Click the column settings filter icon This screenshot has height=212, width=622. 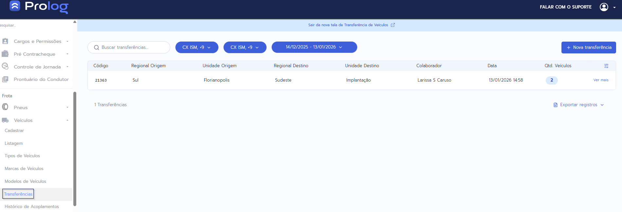606,66
